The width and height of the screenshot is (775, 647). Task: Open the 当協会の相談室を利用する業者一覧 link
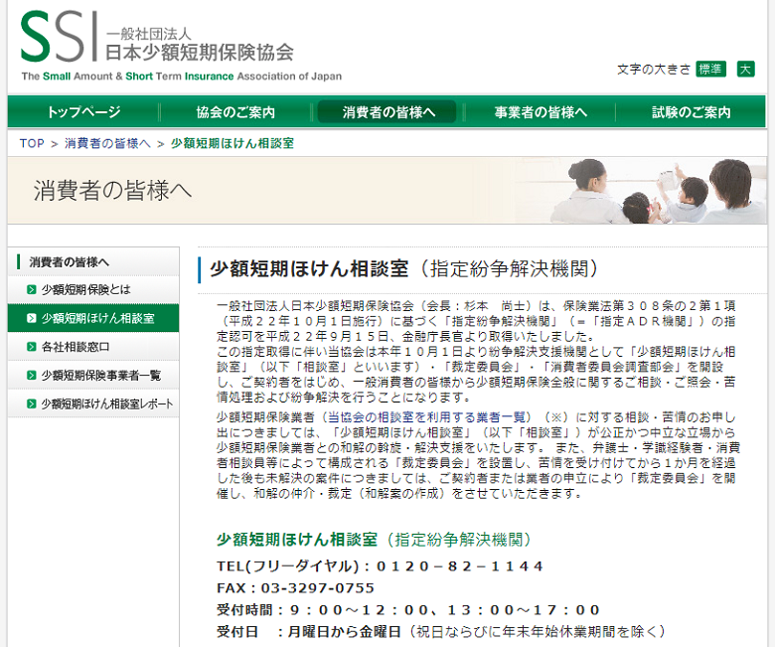(x=426, y=417)
